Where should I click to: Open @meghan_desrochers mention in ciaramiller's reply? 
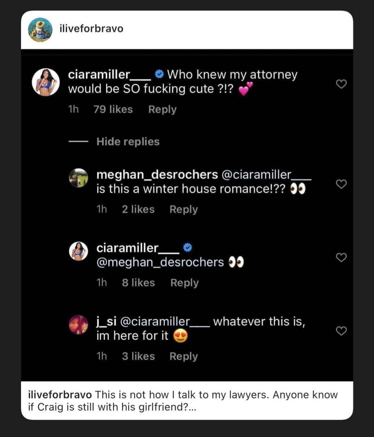(x=160, y=262)
